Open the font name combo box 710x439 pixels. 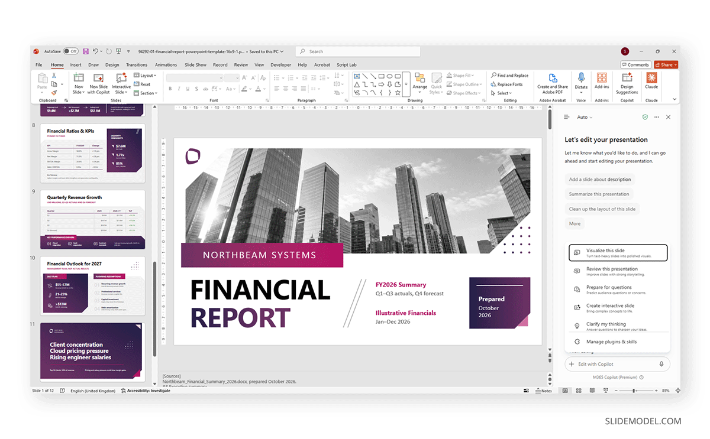coord(195,77)
